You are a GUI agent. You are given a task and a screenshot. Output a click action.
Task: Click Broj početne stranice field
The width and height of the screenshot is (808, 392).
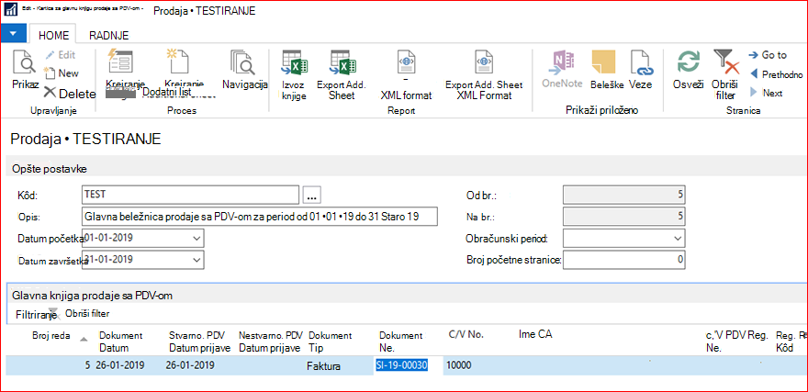tap(625, 260)
